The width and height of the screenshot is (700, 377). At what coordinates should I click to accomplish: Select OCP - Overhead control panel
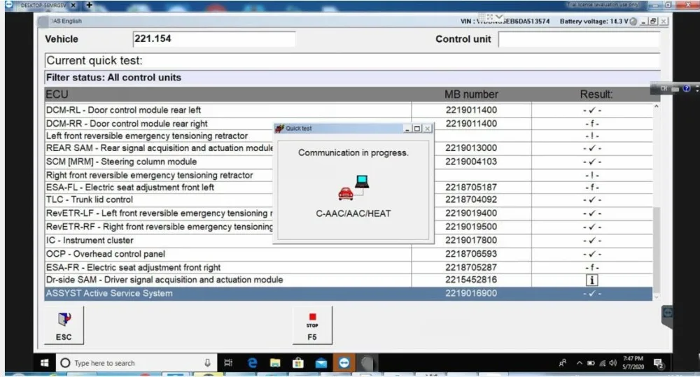pyautogui.click(x=106, y=254)
